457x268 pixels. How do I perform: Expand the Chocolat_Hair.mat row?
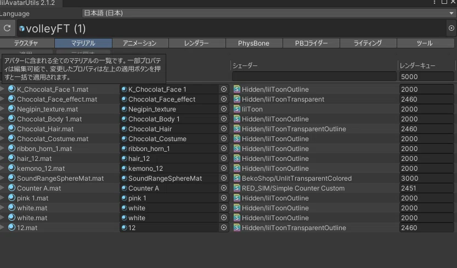click(x=2, y=129)
